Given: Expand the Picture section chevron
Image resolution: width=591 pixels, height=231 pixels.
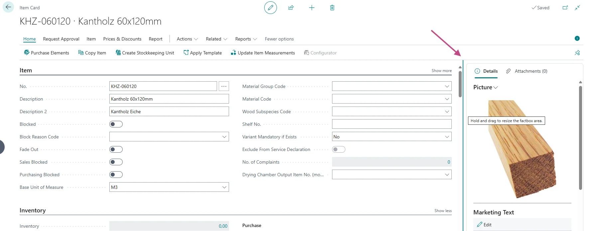Looking at the screenshot, I should (496, 88).
